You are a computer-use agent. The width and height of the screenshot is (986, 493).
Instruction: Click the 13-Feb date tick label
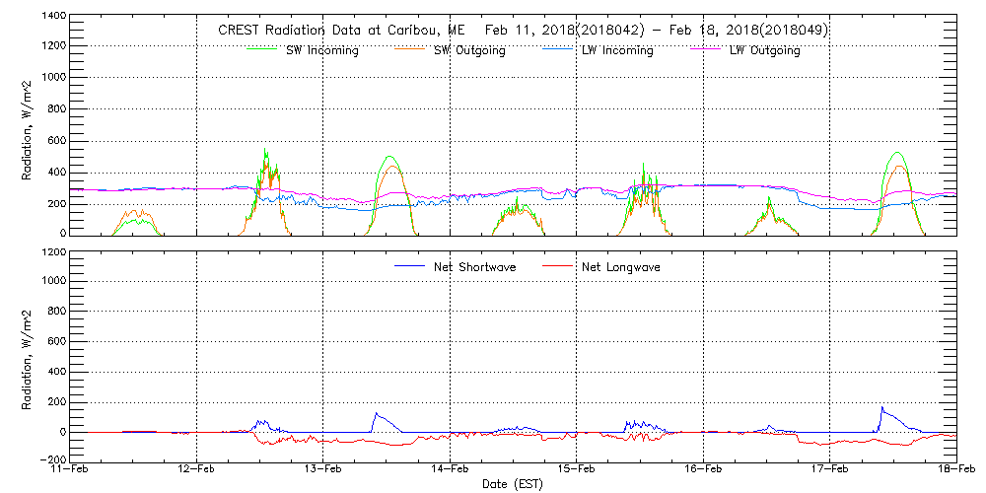coord(323,470)
